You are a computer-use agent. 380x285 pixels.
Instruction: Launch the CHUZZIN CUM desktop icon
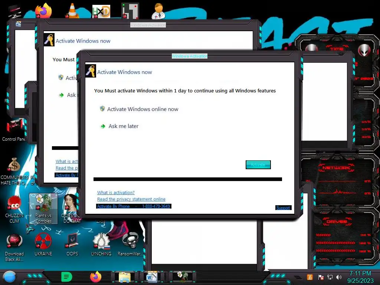tap(14, 209)
